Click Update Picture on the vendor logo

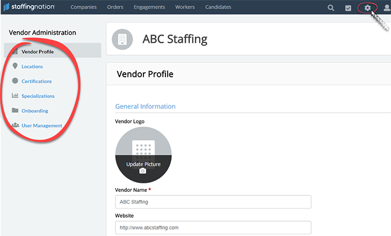tap(144, 164)
